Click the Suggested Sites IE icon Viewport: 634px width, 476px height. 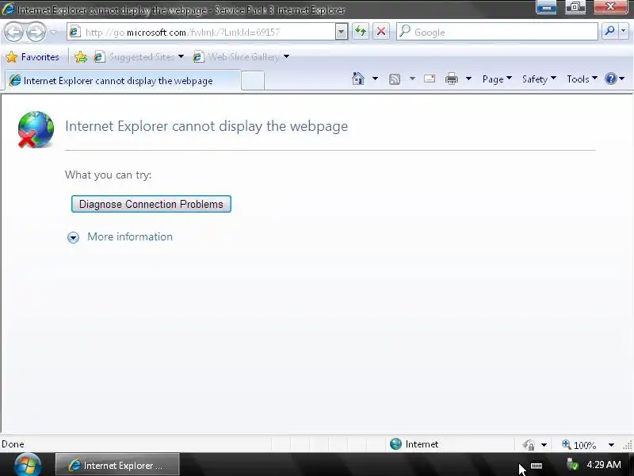(x=99, y=57)
